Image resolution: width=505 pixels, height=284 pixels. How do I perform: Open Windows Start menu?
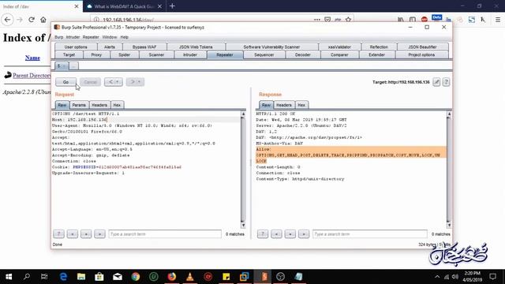[9, 277]
